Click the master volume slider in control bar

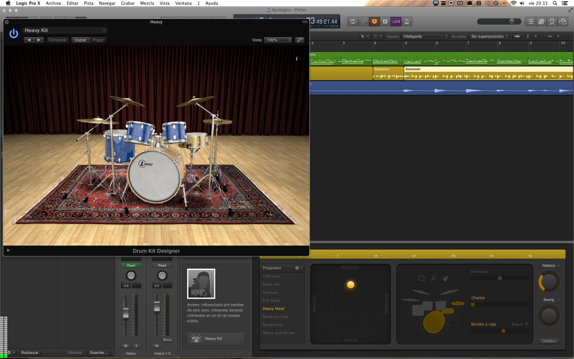click(x=499, y=22)
